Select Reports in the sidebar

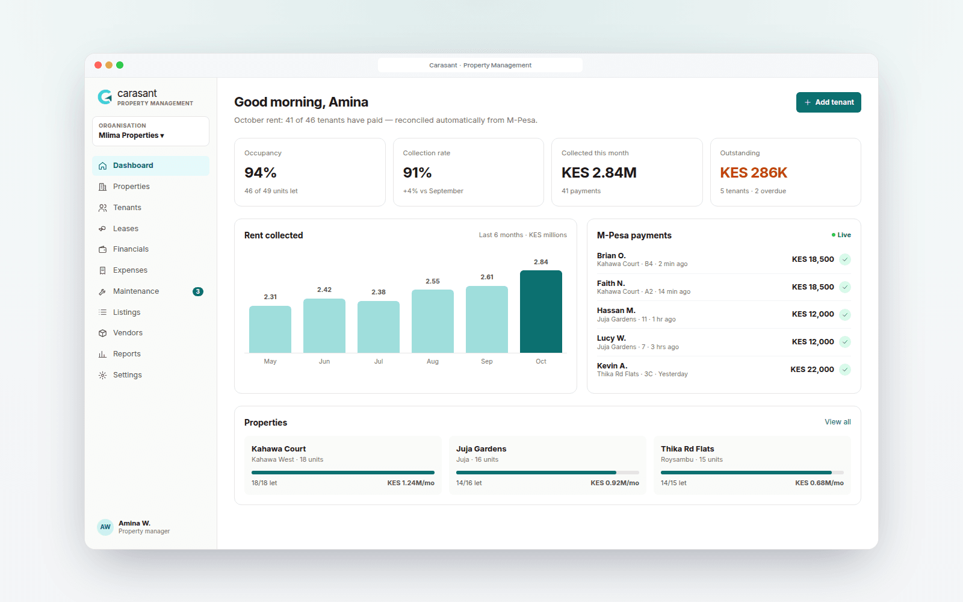150,354
